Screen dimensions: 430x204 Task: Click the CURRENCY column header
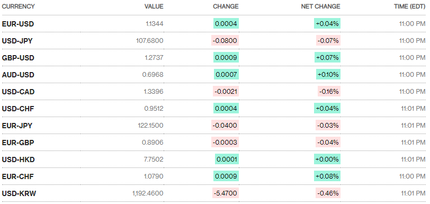(x=19, y=6)
